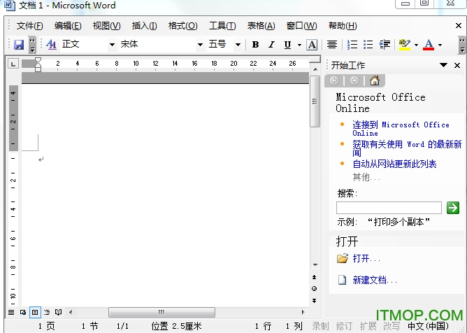Image resolution: width=467 pixels, height=333 pixels.
Task: Click the 连接到 Microsoft Office Online link
Action: click(401, 129)
